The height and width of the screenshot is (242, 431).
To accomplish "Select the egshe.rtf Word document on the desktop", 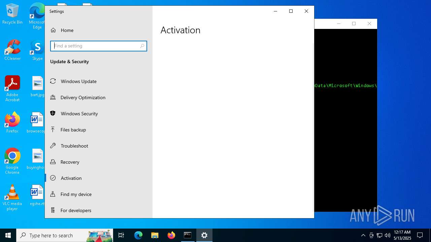I will click(x=37, y=195).
